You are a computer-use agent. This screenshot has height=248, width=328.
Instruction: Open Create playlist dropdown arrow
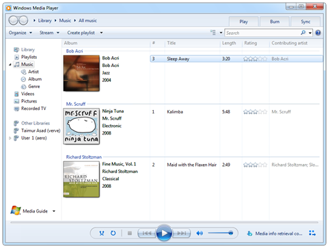pyautogui.click(x=101, y=33)
